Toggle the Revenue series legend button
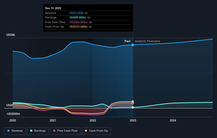 (15, 131)
